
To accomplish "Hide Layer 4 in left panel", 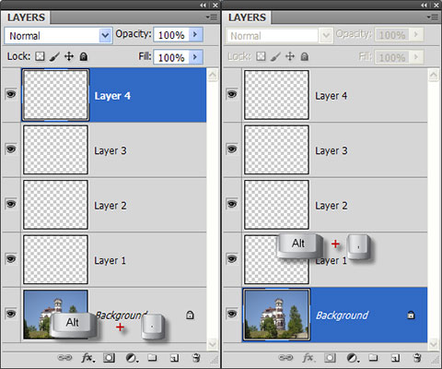I will coord(11,94).
